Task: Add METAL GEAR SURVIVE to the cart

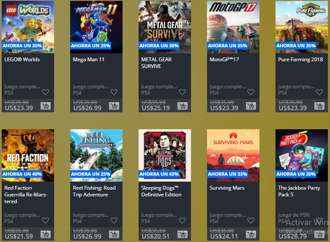Action: (x=183, y=106)
